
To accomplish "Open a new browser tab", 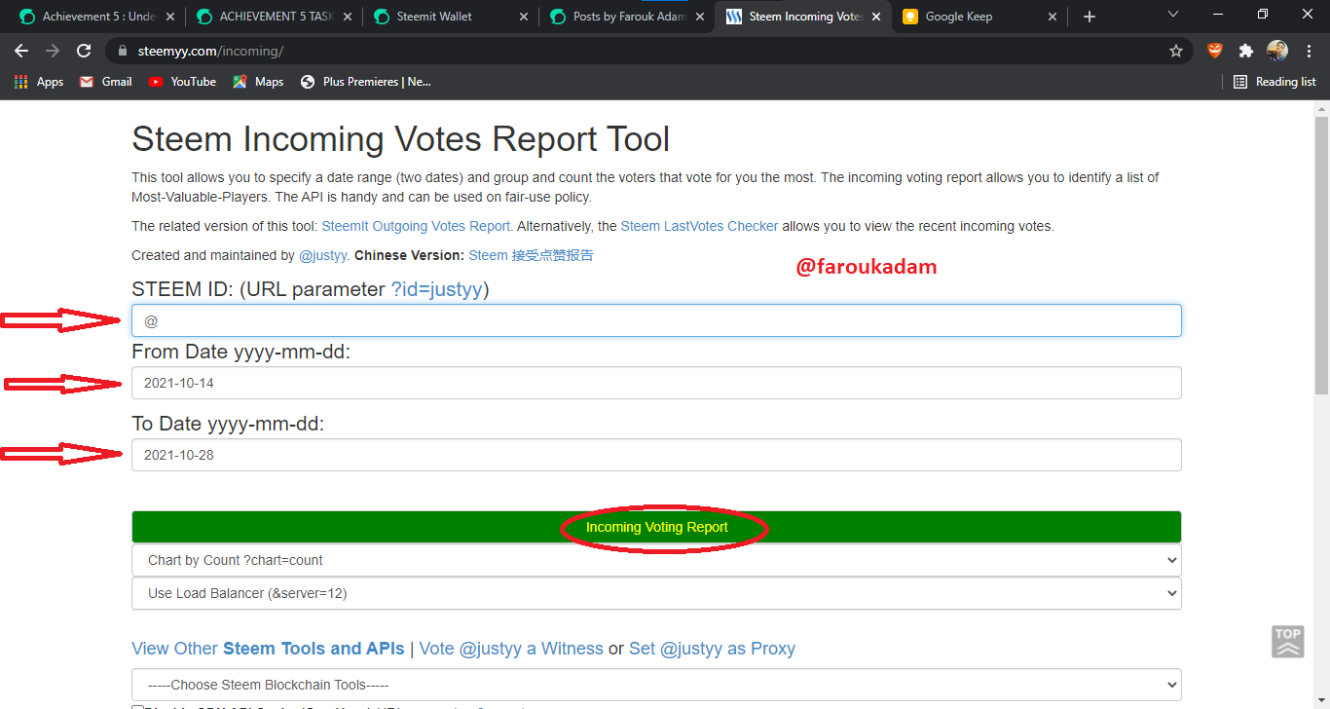I will point(1090,17).
